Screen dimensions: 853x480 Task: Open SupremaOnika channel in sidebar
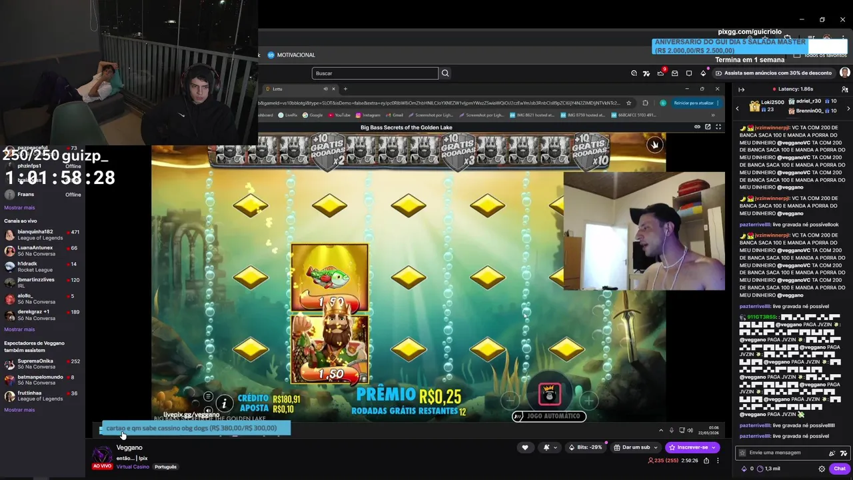(x=43, y=364)
